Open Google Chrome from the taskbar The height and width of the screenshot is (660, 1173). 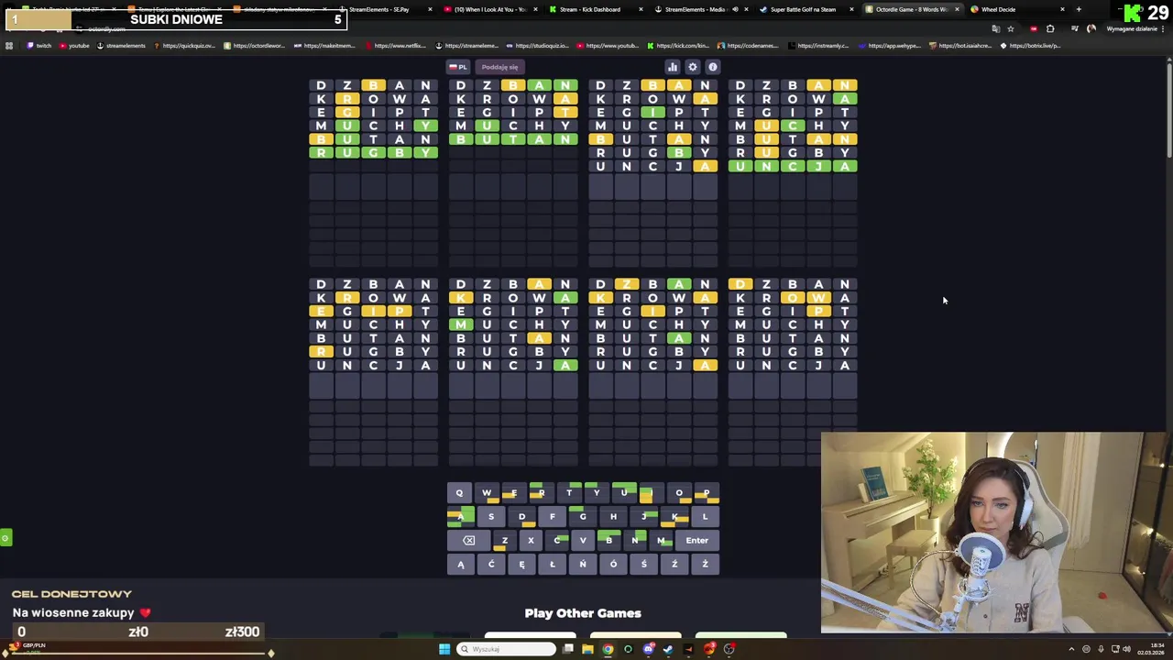(x=608, y=649)
